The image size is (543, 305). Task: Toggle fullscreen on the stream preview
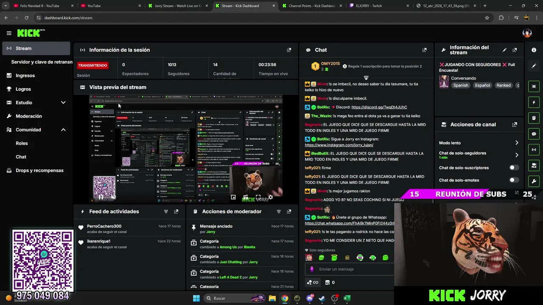click(258, 197)
